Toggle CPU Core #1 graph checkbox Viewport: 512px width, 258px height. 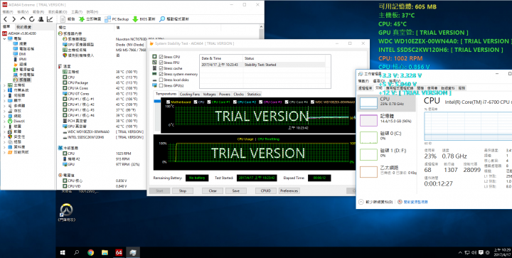208,102
